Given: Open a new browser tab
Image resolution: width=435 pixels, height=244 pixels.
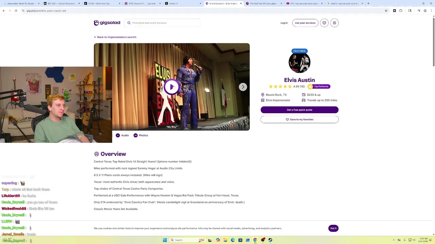Looking at the screenshot, I should click(x=368, y=3).
